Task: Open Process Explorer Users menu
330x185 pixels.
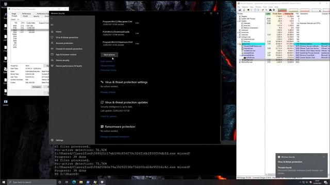Action: (271, 7)
